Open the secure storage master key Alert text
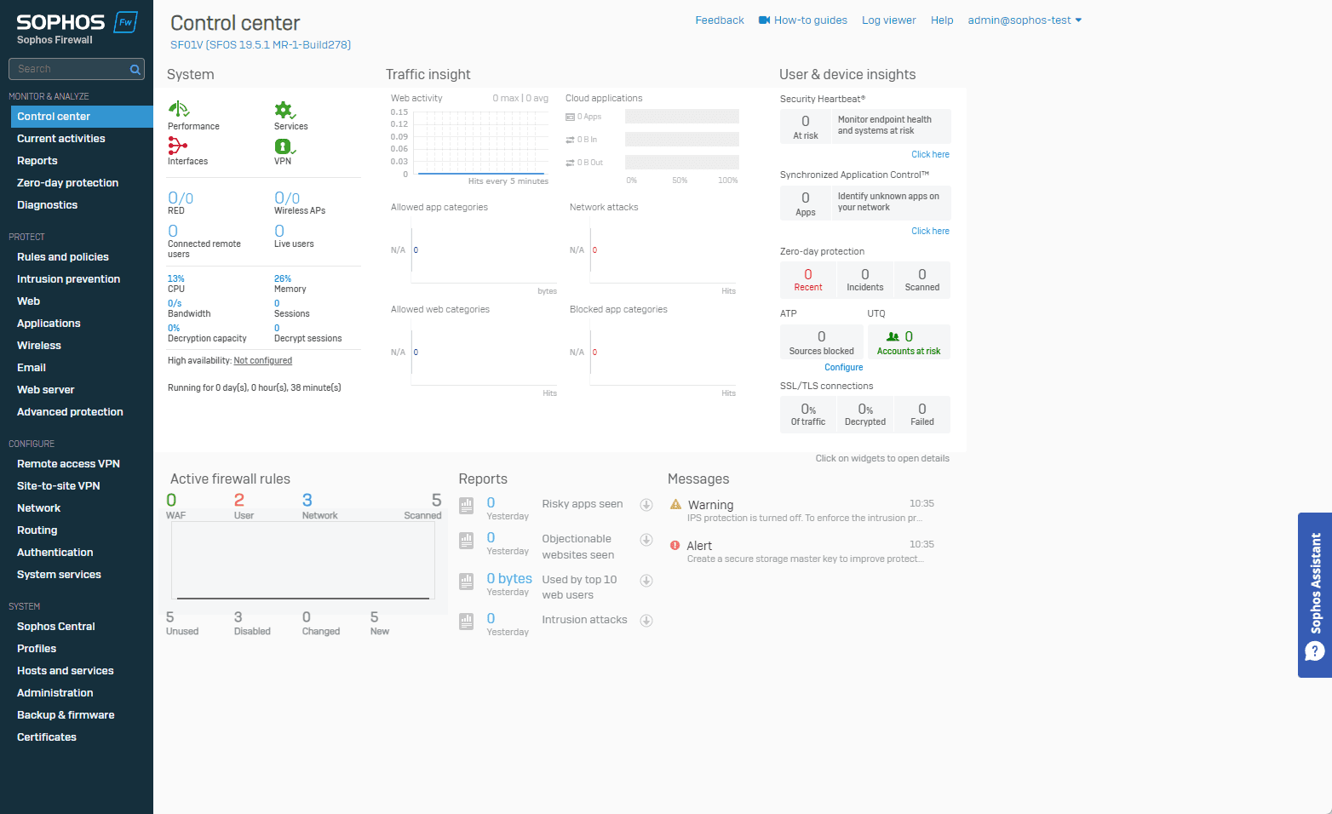This screenshot has width=1332, height=814. pyautogui.click(x=806, y=559)
